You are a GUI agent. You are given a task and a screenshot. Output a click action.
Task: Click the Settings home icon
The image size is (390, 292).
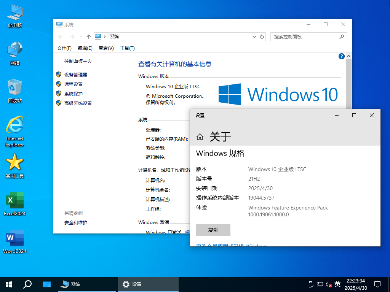coord(200,137)
